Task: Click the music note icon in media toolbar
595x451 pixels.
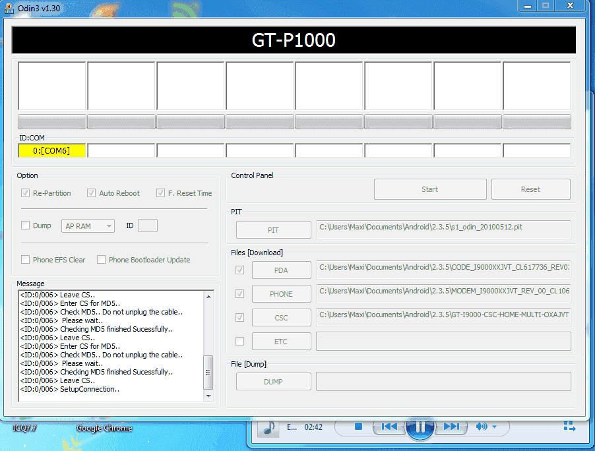Action: click(269, 427)
